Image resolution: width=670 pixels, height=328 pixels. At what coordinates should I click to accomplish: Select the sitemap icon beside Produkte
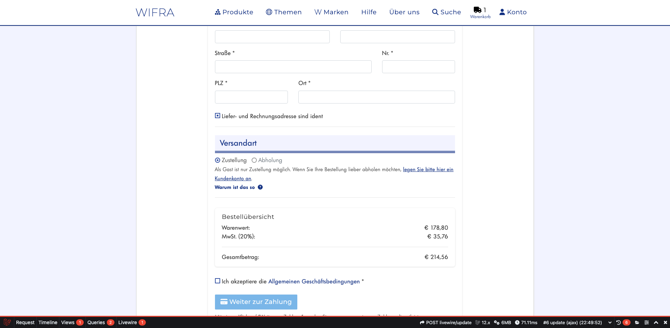(x=217, y=12)
